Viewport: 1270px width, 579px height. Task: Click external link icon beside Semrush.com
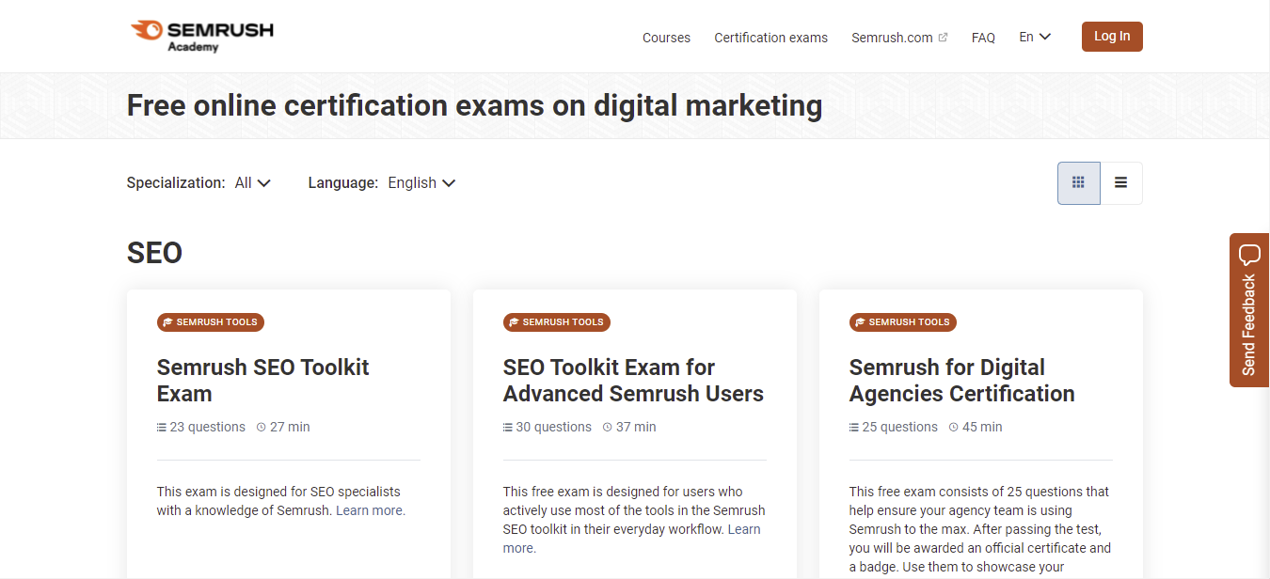click(943, 38)
